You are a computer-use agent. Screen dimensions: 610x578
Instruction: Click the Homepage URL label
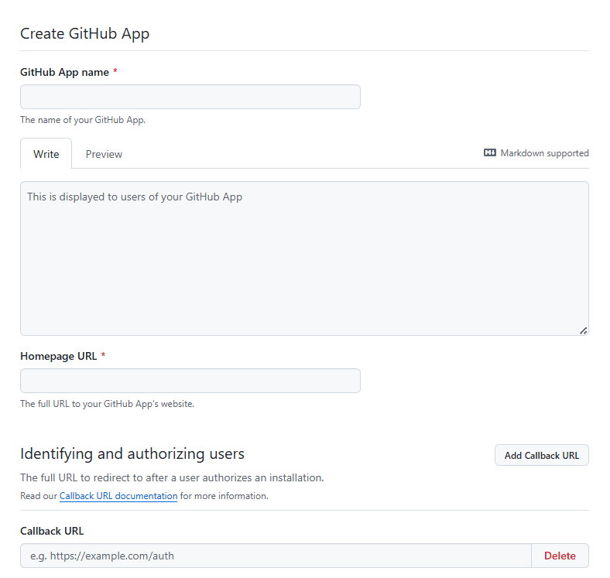point(58,356)
